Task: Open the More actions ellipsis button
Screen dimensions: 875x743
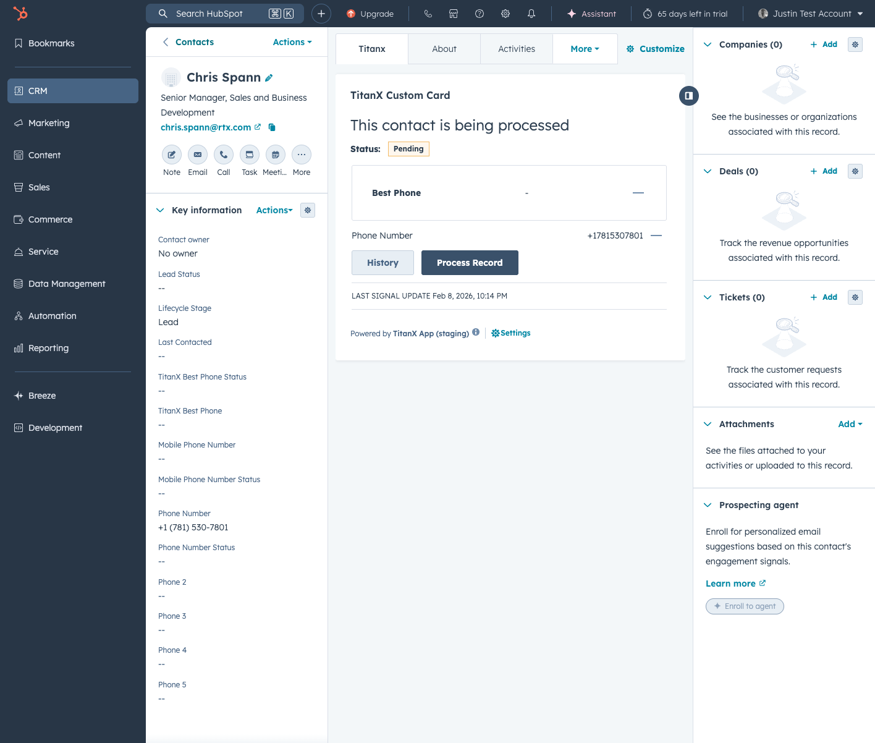Action: pos(302,155)
